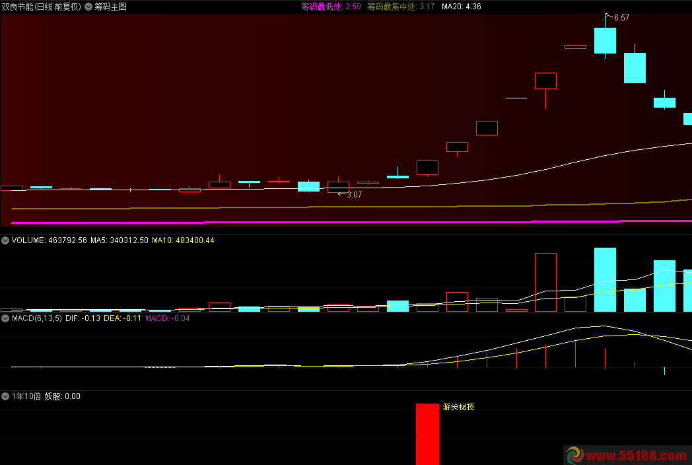Select the red signal bar under 游资秘授
692x465 pixels.
pos(427,435)
